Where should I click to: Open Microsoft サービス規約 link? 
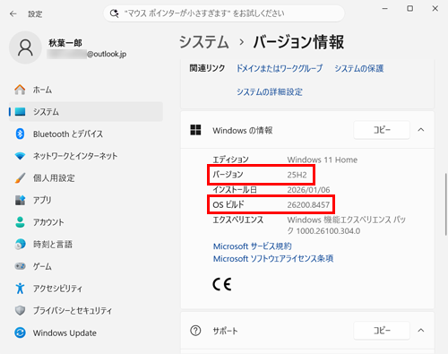(253, 246)
